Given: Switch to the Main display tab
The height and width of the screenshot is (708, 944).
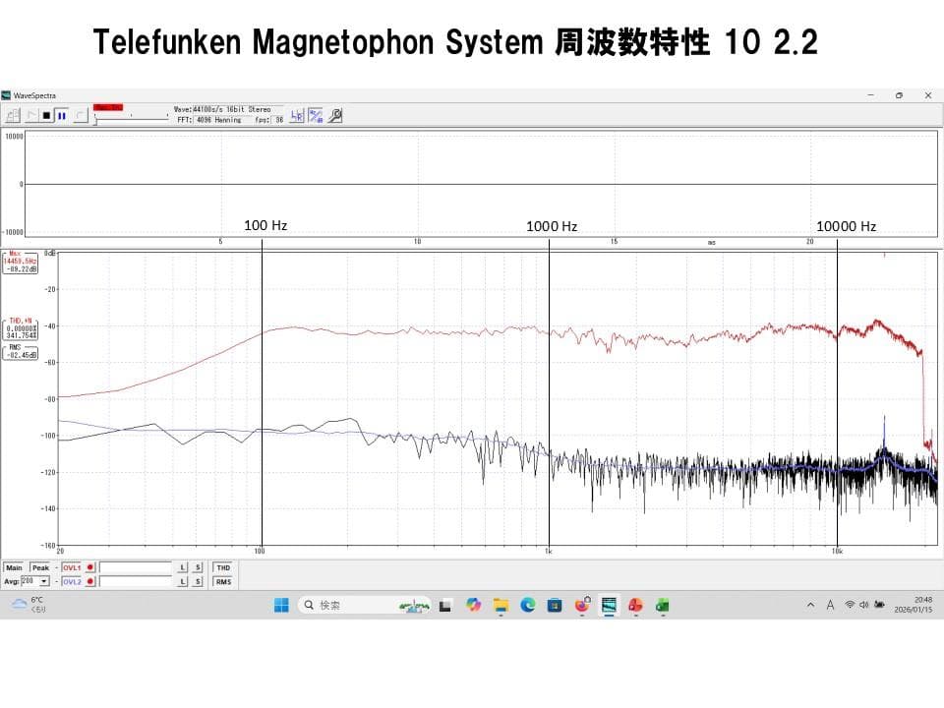Looking at the screenshot, I should pyautogui.click(x=14, y=567).
